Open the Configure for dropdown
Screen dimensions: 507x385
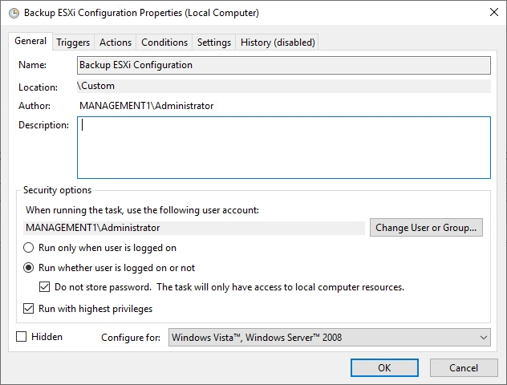pyautogui.click(x=329, y=338)
